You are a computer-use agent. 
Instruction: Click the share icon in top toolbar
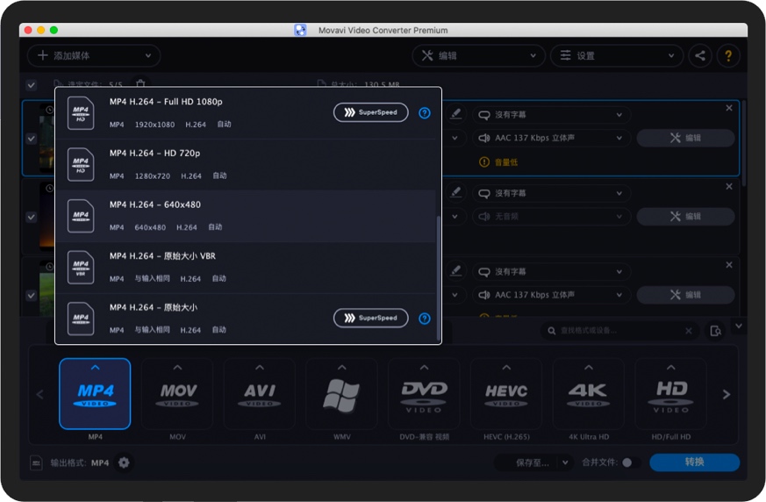pyautogui.click(x=700, y=55)
